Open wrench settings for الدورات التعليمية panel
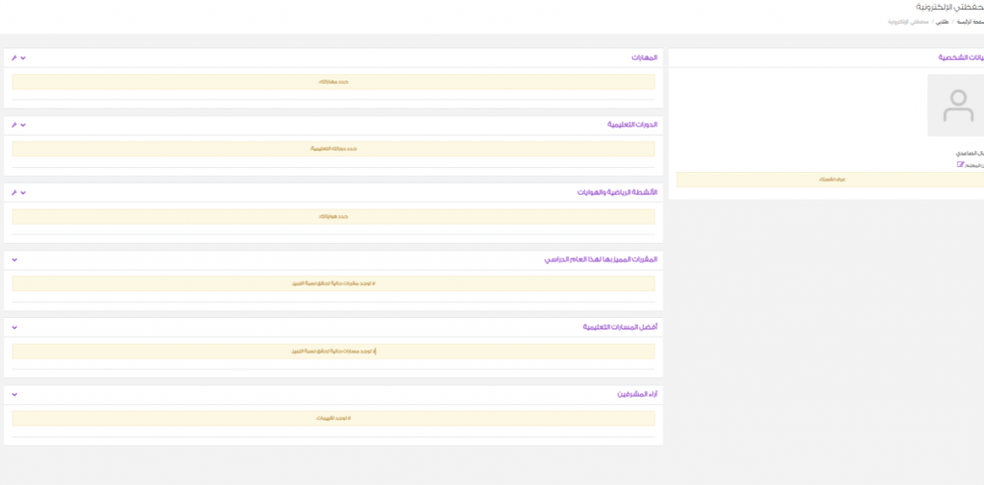The image size is (984, 485). point(13,125)
